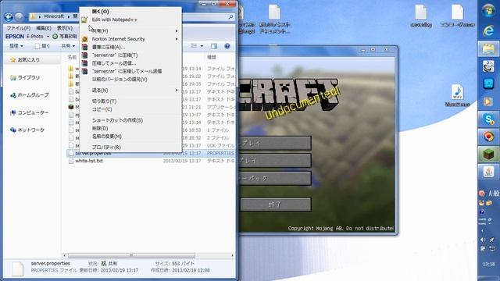This screenshot has height=281, width=500.
Task: Click the Name column header
Action: pyautogui.click(x=72, y=57)
